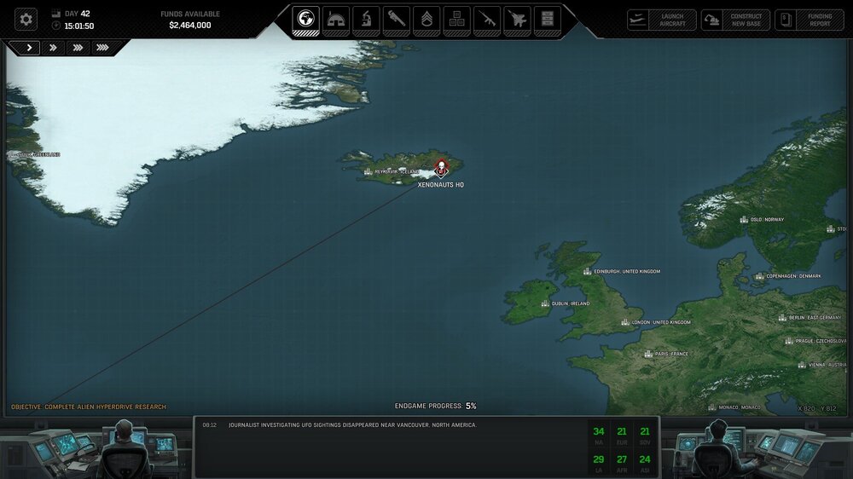Click the 08:12 message timestamp

pos(210,425)
